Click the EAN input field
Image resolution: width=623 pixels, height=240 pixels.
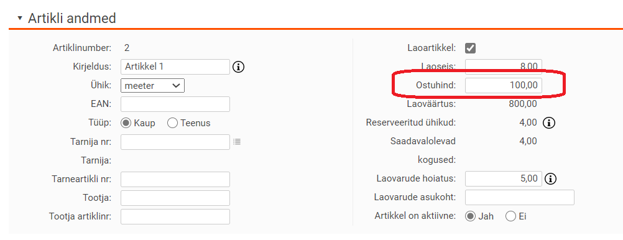(x=175, y=104)
